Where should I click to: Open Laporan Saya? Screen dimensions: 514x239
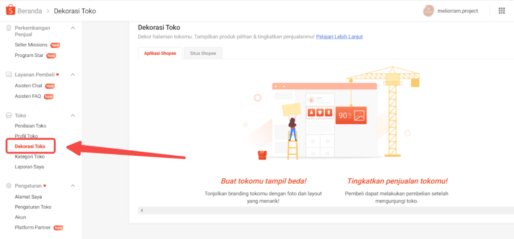(x=29, y=167)
